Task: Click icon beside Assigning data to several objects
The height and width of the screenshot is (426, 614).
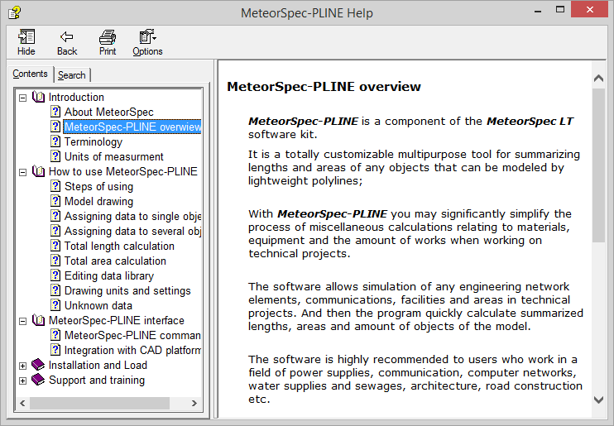Action: (x=55, y=231)
